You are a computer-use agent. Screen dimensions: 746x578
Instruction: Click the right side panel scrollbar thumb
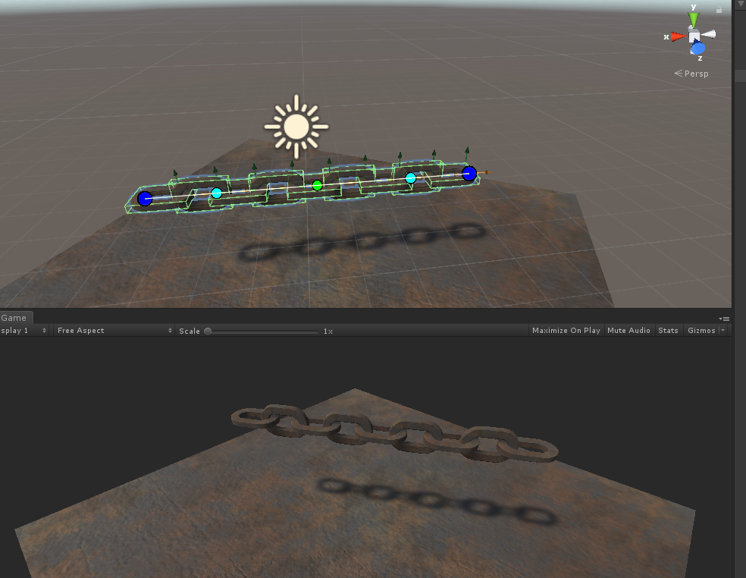coord(740,76)
